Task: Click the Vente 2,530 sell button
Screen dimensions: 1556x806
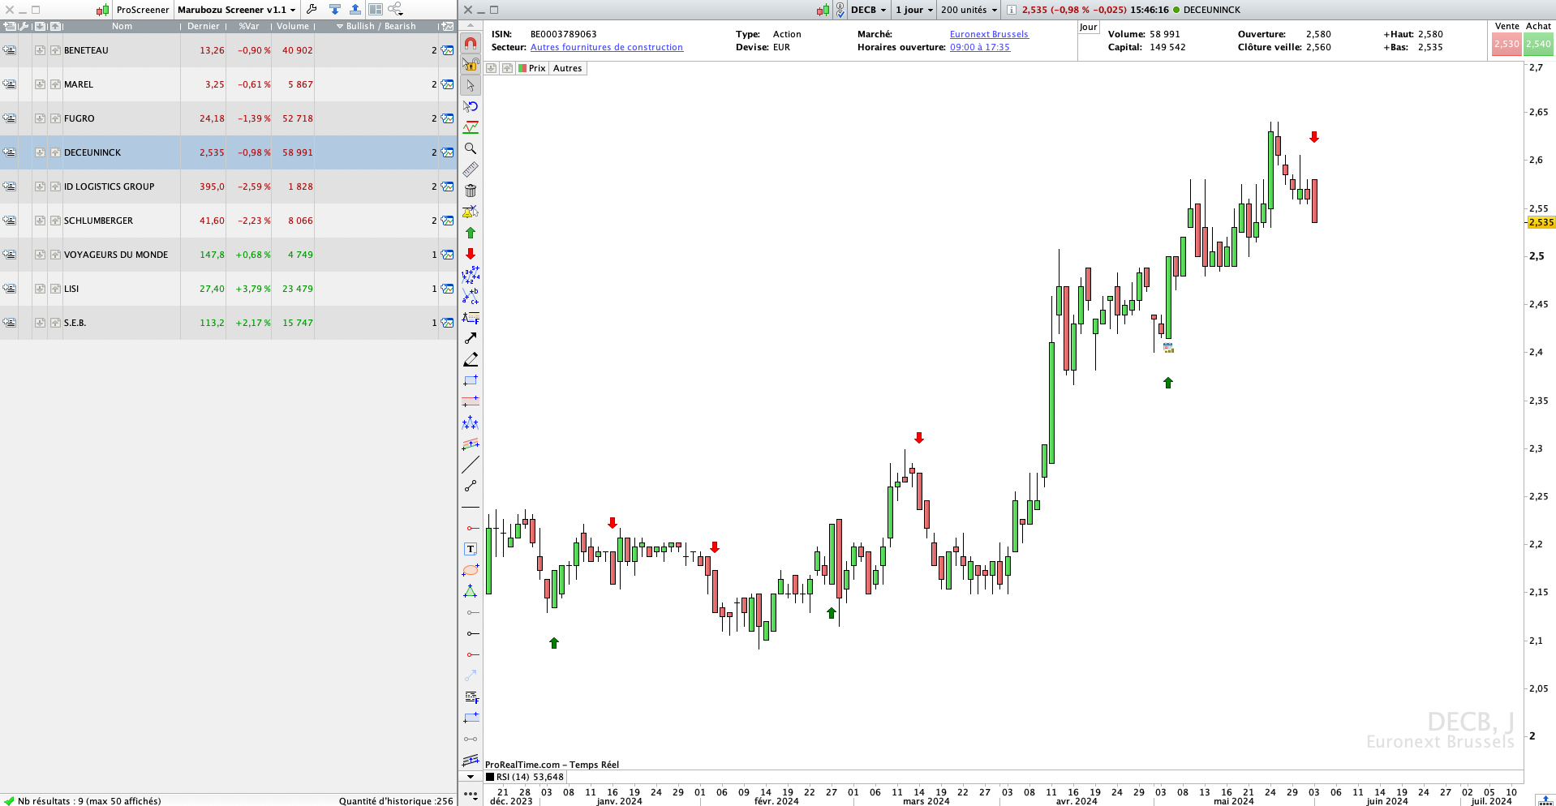Action: (x=1507, y=44)
